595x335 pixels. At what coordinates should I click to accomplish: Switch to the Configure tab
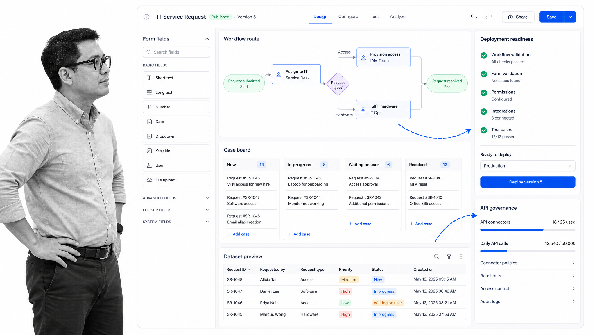[x=348, y=17]
